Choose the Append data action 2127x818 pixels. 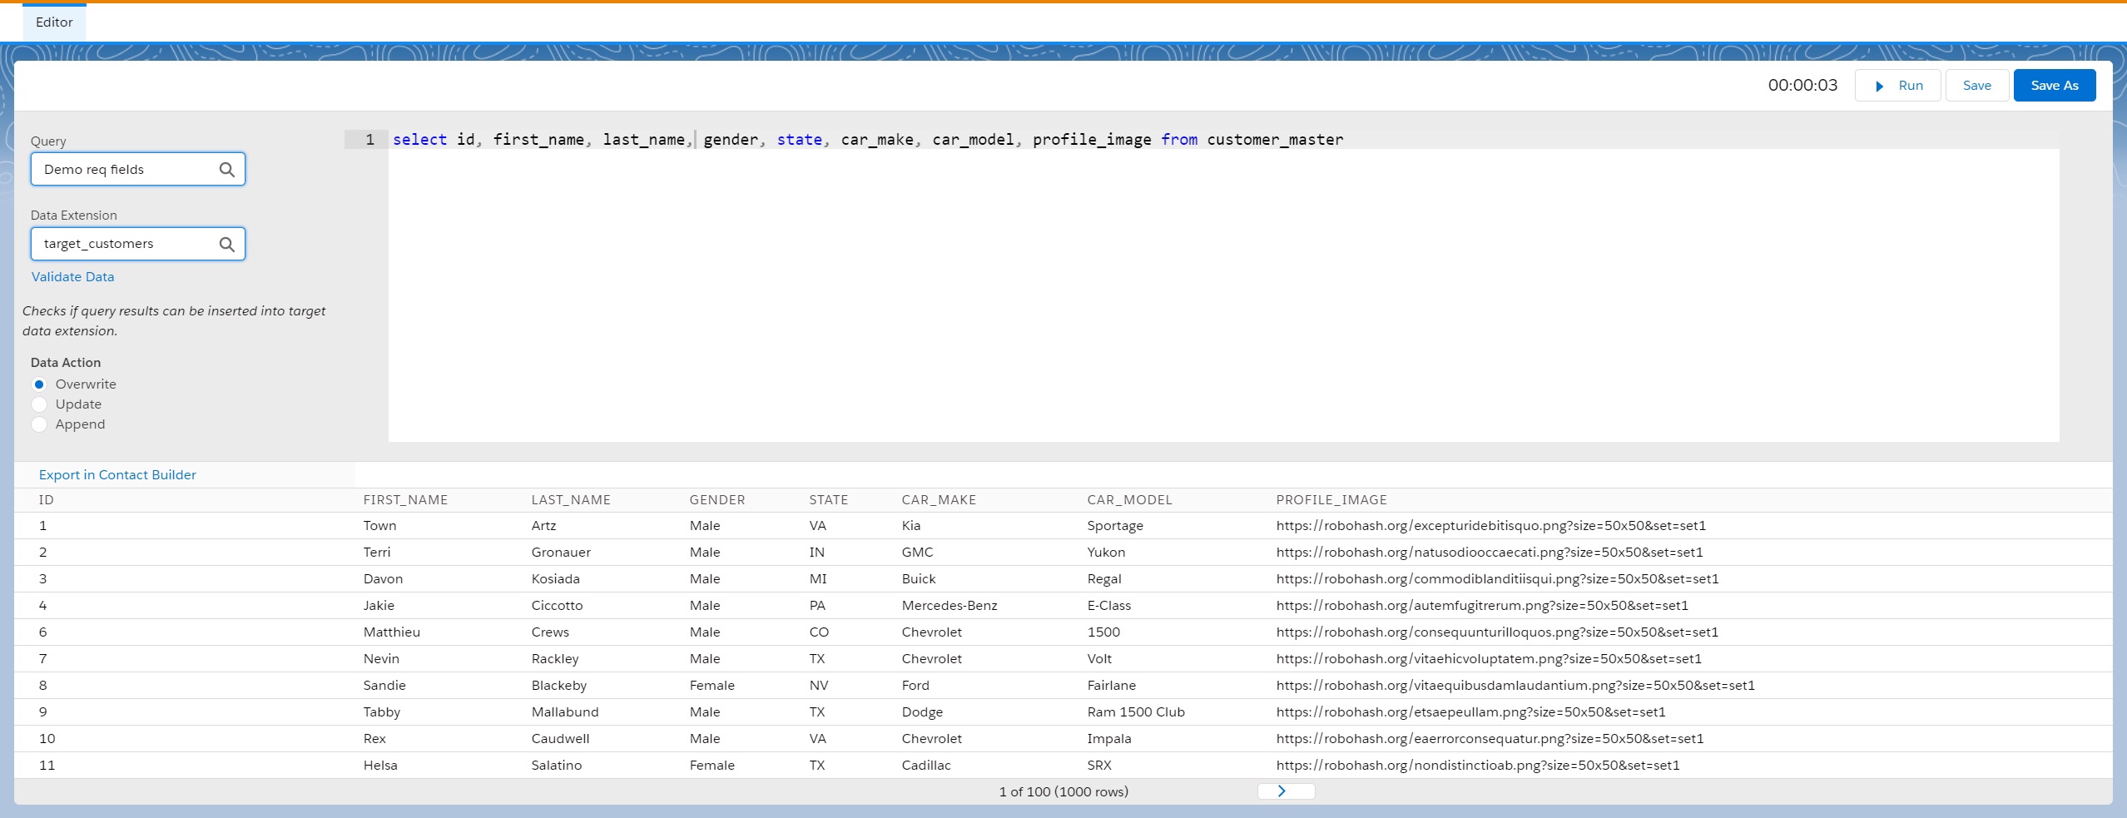(39, 424)
